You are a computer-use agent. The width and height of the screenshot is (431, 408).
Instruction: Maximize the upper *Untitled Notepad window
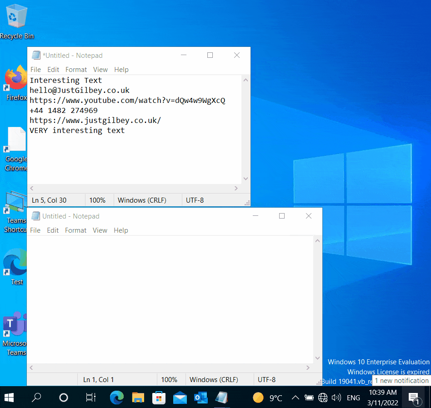210,56
